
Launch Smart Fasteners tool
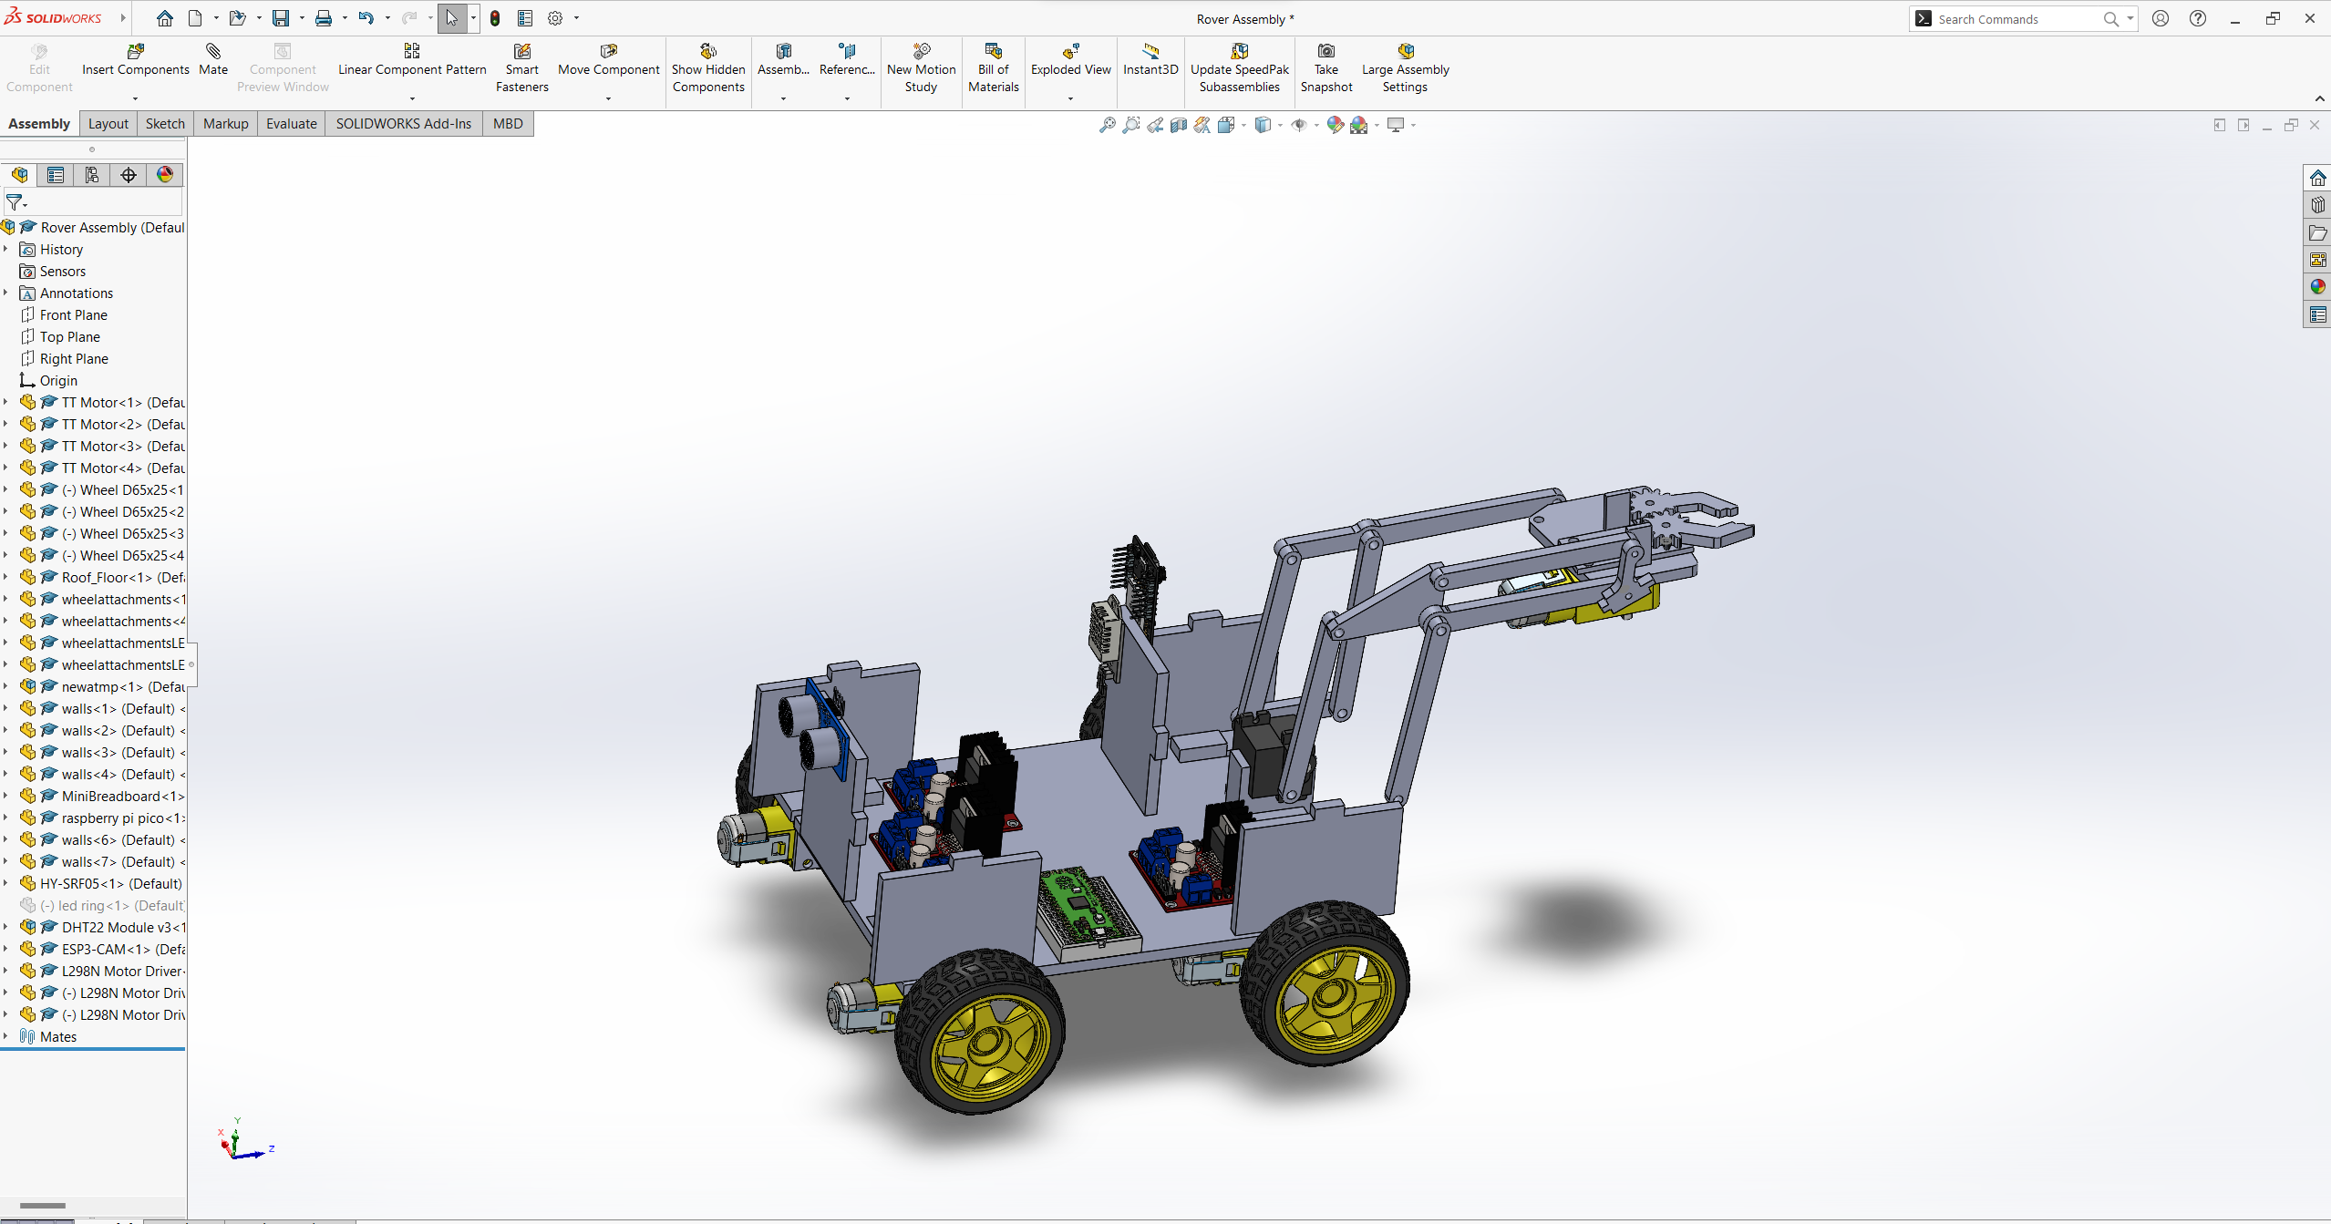(521, 68)
